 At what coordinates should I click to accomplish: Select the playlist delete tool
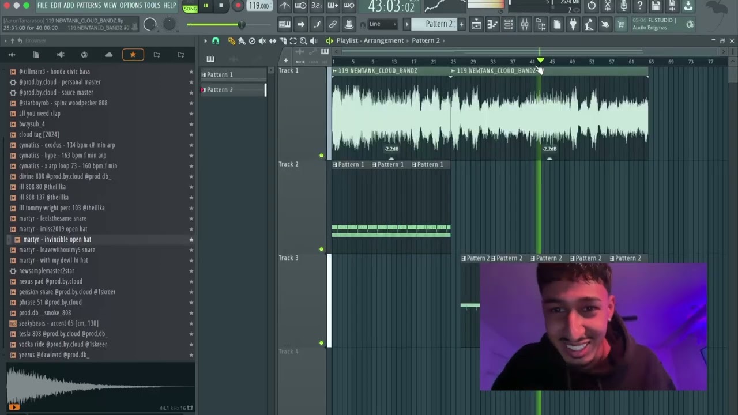[x=252, y=41]
